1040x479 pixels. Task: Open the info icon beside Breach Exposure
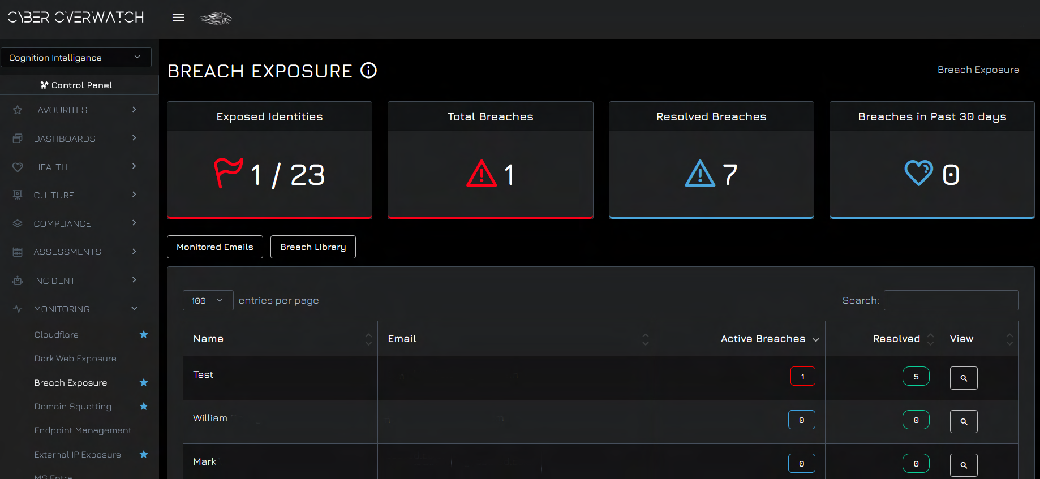coord(369,71)
